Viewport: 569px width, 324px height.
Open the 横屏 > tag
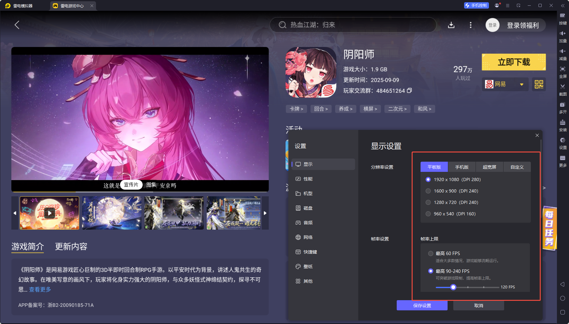(x=370, y=109)
